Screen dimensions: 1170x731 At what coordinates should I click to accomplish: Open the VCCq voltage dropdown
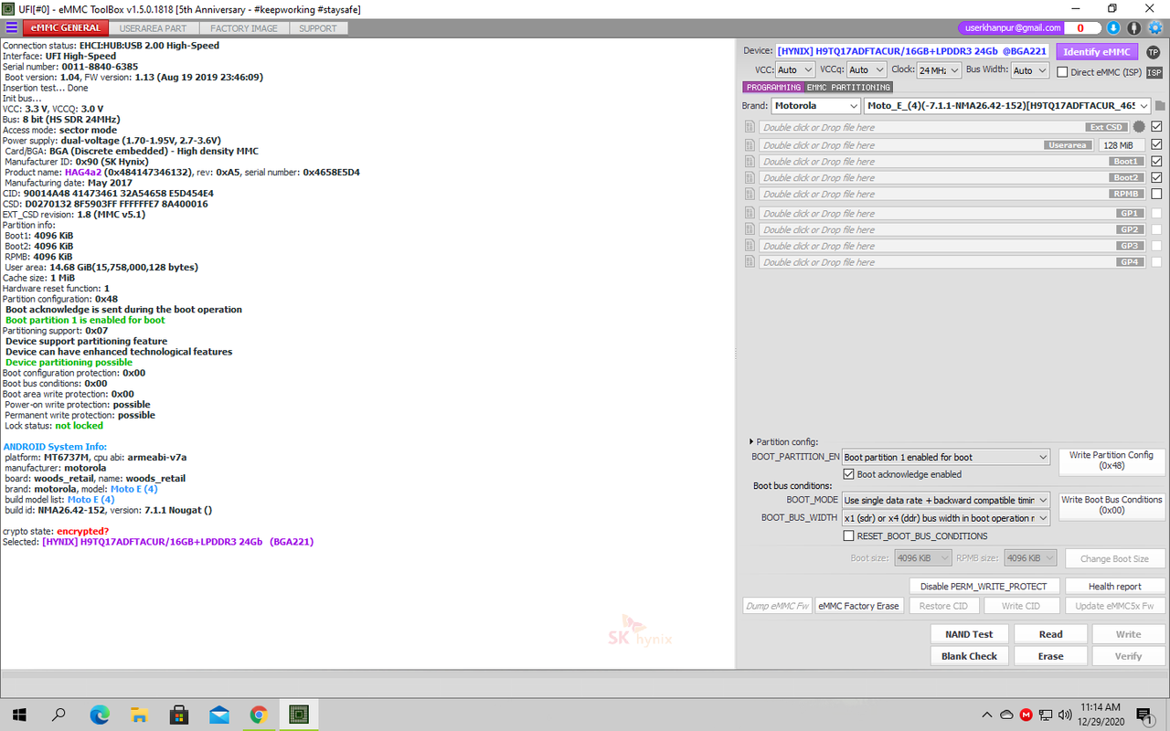click(x=867, y=70)
